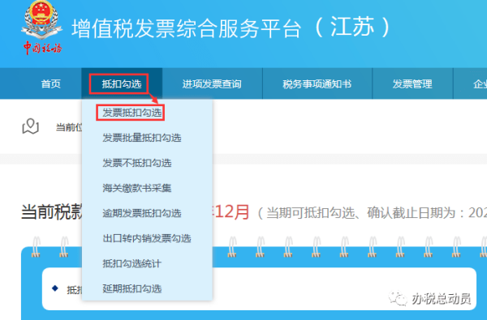This screenshot has width=487, height=320.
Task: Select 出口转内销发票勾选 menu entry
Action: [x=147, y=238]
